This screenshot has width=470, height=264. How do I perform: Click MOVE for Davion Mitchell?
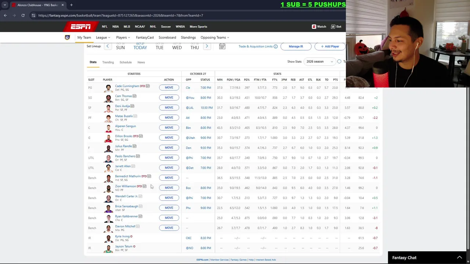point(169,228)
